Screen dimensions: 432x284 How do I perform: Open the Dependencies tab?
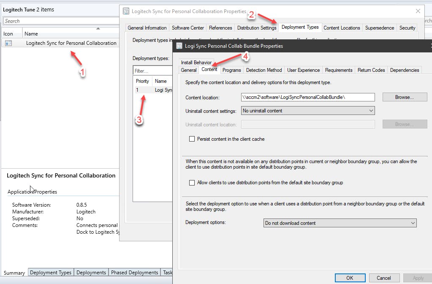point(405,70)
